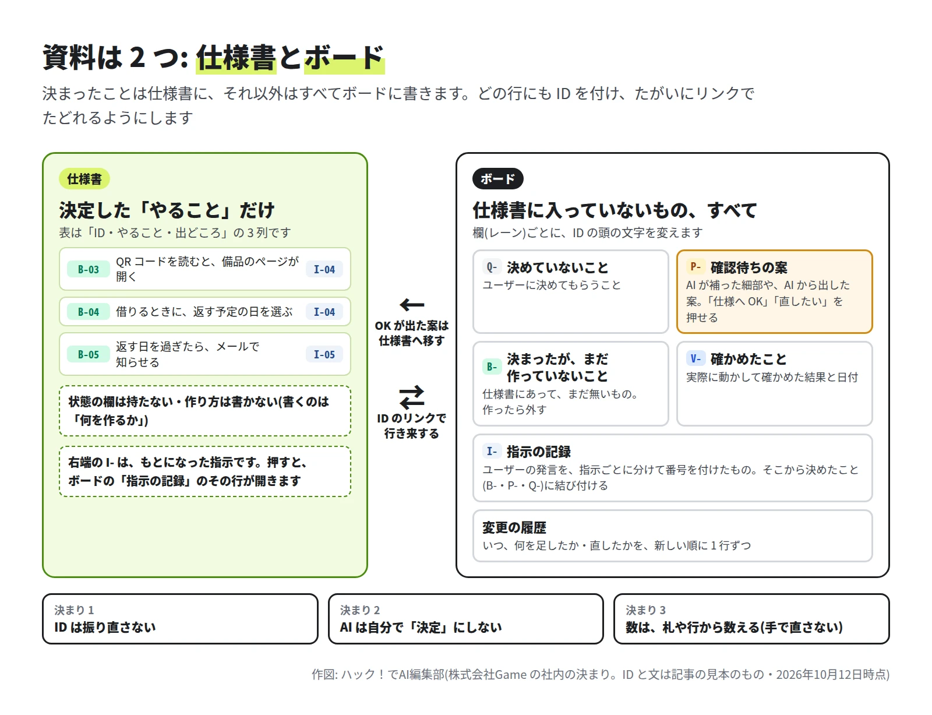Select the 変更の履歴 heading
This screenshot has width=932, height=715.
click(514, 527)
